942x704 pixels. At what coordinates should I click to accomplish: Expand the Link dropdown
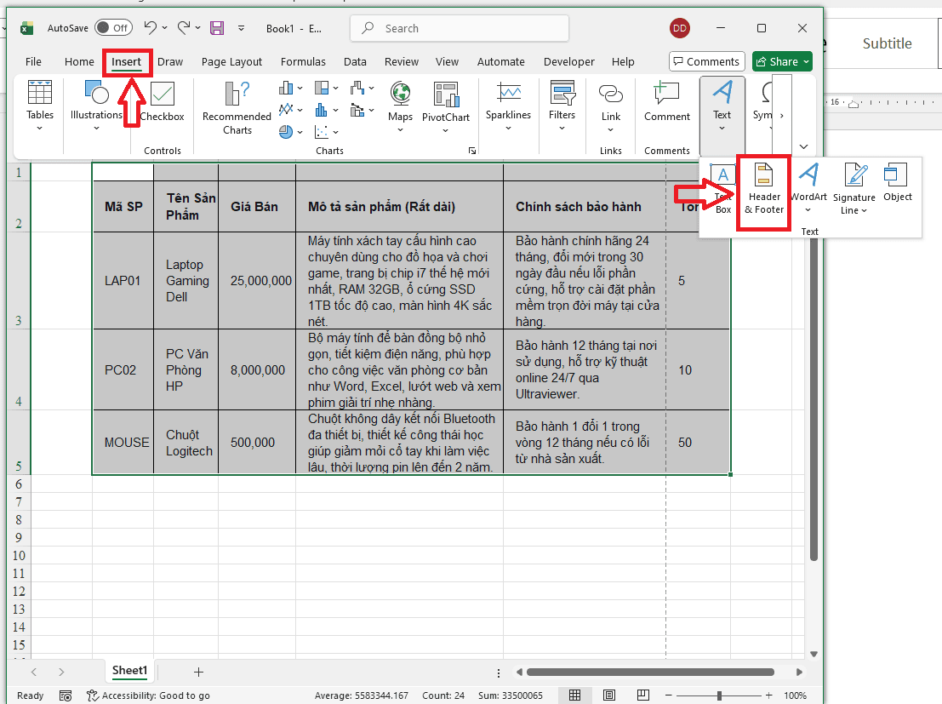click(x=610, y=130)
